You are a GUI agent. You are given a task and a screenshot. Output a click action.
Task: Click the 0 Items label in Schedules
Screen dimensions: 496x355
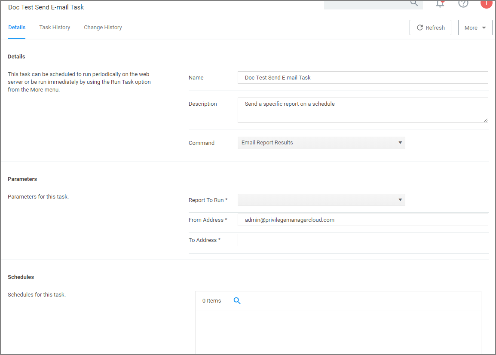click(211, 300)
